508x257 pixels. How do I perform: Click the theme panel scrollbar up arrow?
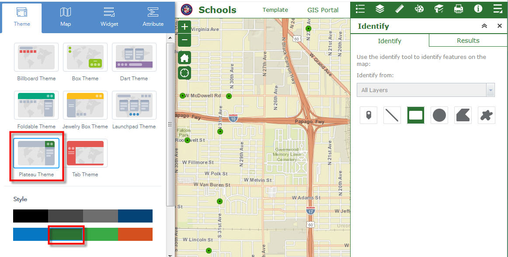pos(170,38)
